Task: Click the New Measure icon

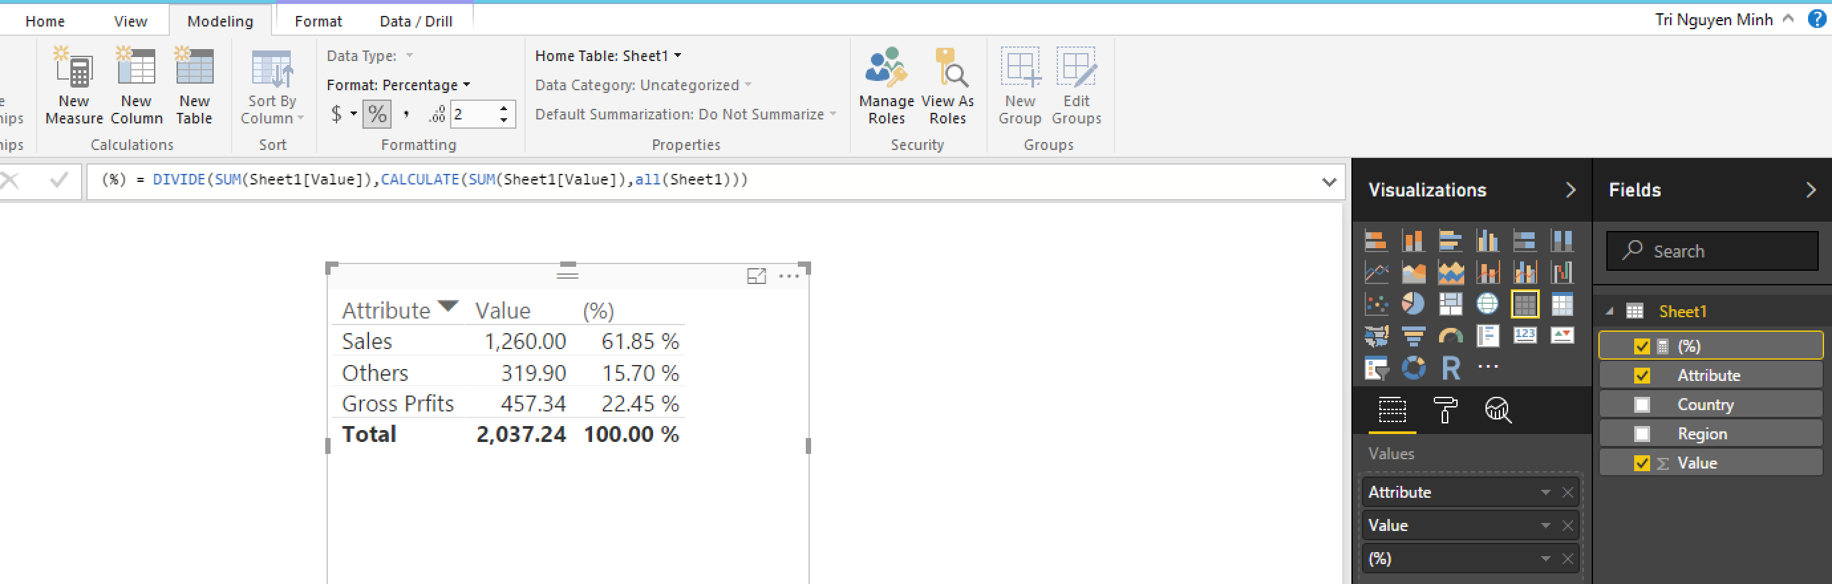Action: pyautogui.click(x=74, y=66)
